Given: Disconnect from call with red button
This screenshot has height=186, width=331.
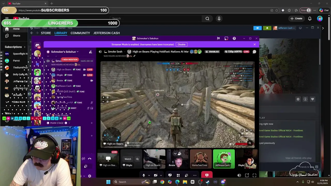Looking at the screenshot, I should coord(207,175).
